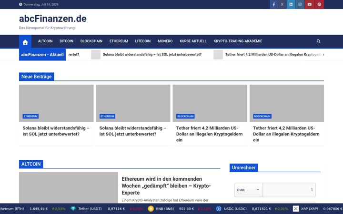Screen dimensions: 343x214
Task: Click the Tether coin icon in ticker
Action: pos(73,209)
